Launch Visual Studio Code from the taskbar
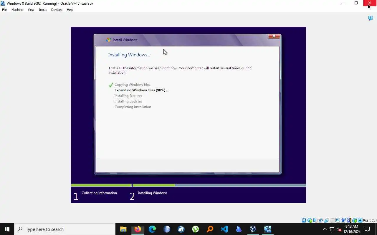The width and height of the screenshot is (377, 235). click(224, 229)
